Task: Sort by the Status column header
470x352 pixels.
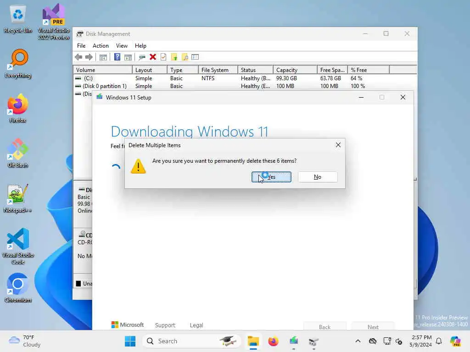Action: point(255,70)
